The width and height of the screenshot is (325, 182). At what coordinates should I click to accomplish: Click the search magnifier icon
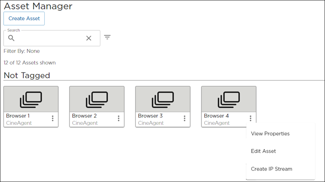click(11, 38)
